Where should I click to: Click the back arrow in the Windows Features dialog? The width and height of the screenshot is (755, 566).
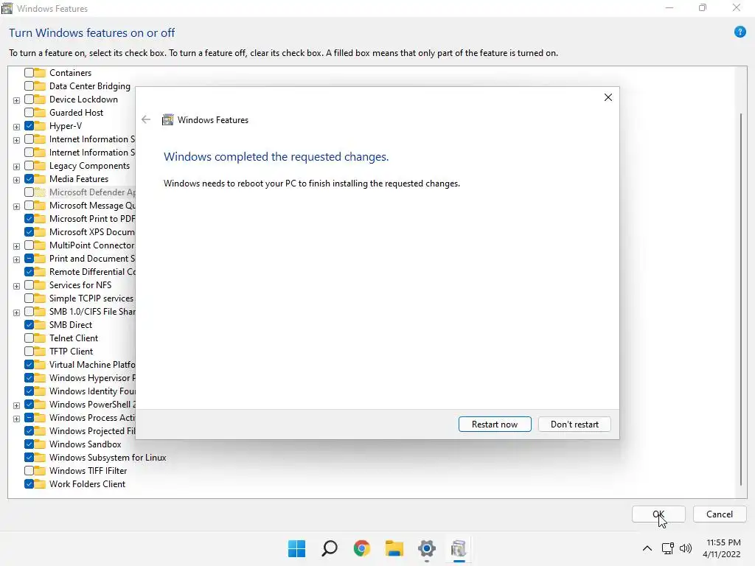click(x=146, y=120)
